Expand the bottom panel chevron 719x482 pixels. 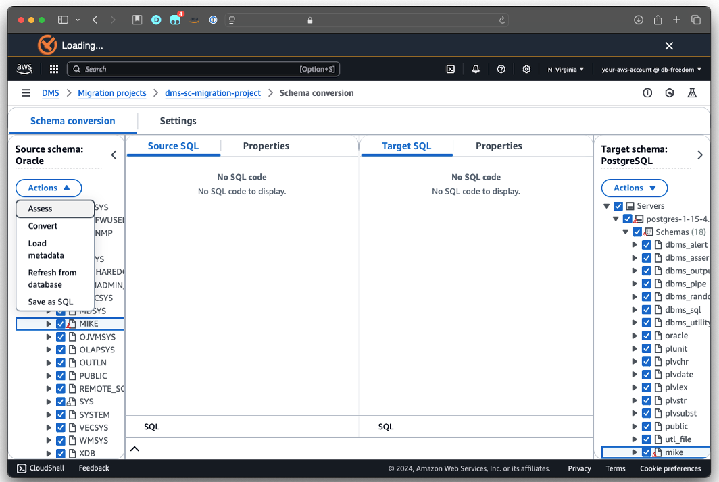coord(134,448)
